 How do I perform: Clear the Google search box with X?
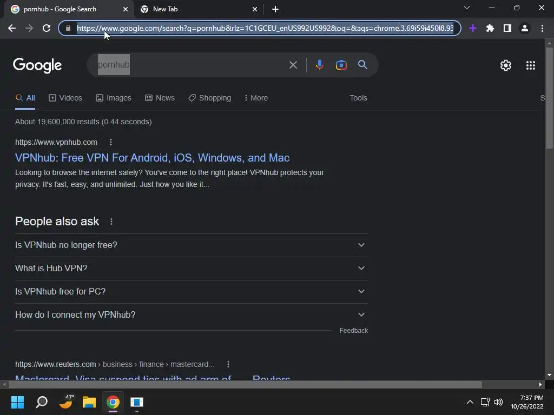click(293, 65)
